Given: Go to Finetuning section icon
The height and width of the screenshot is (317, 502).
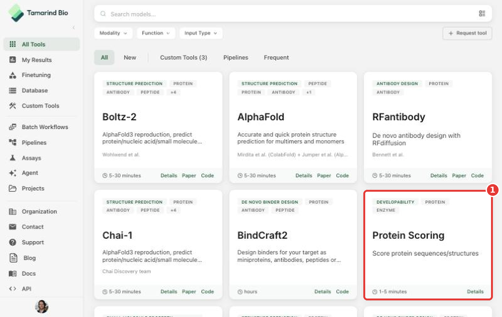Looking at the screenshot, I should tap(13, 75).
